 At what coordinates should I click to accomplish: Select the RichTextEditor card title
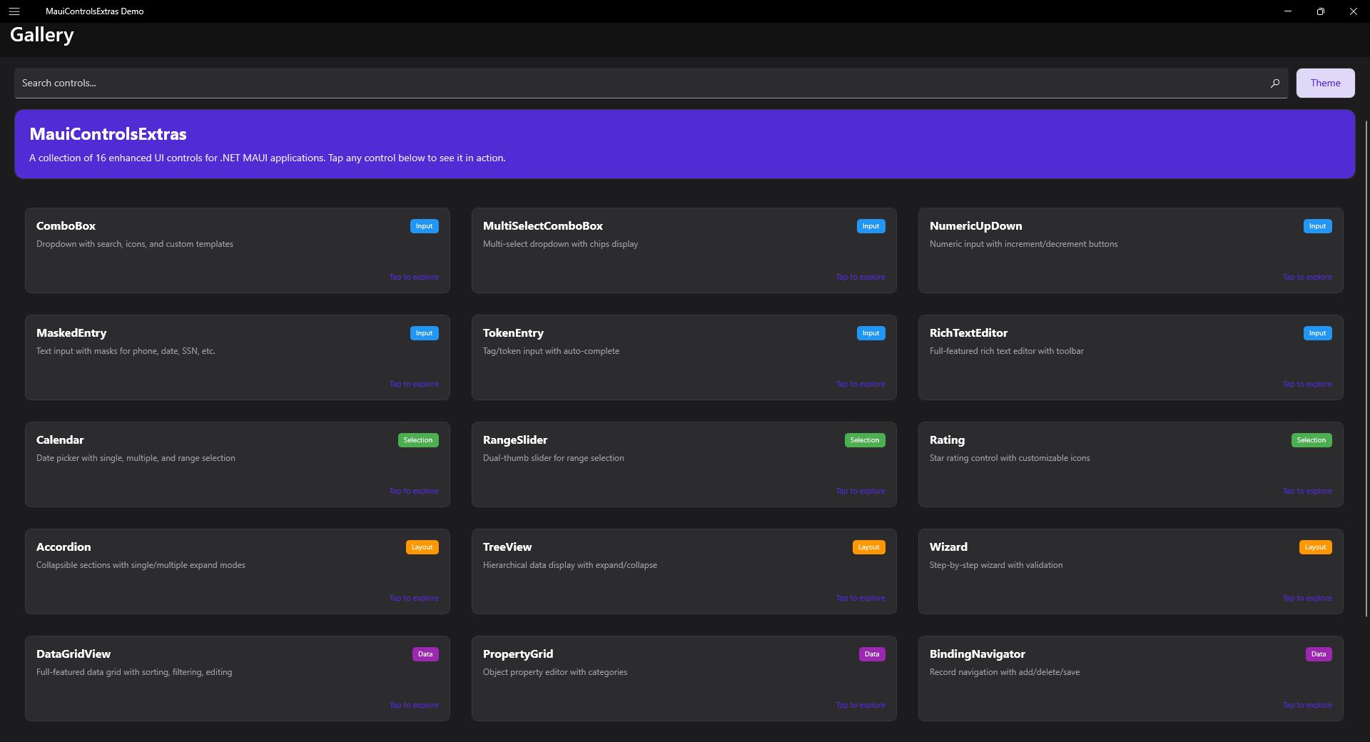pyautogui.click(x=968, y=332)
